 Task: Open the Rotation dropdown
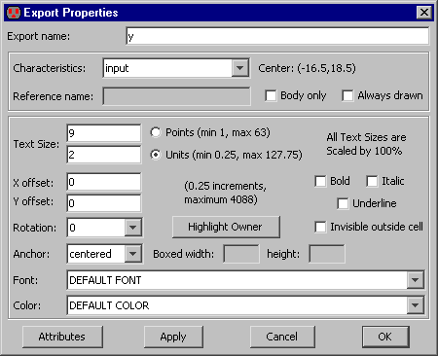pos(133,228)
